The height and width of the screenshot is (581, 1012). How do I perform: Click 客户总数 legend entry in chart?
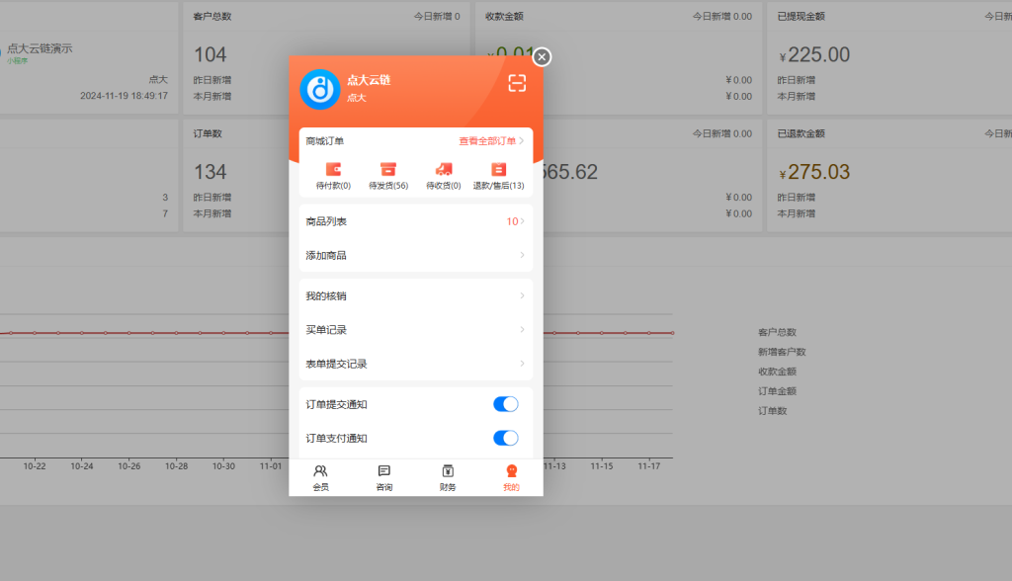tap(777, 332)
